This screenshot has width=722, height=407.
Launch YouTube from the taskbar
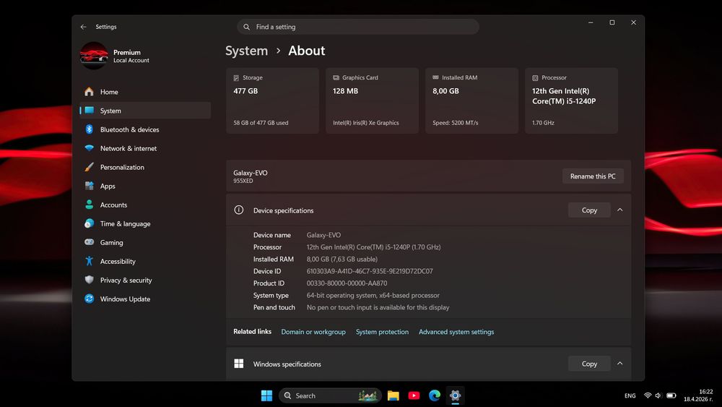414,395
